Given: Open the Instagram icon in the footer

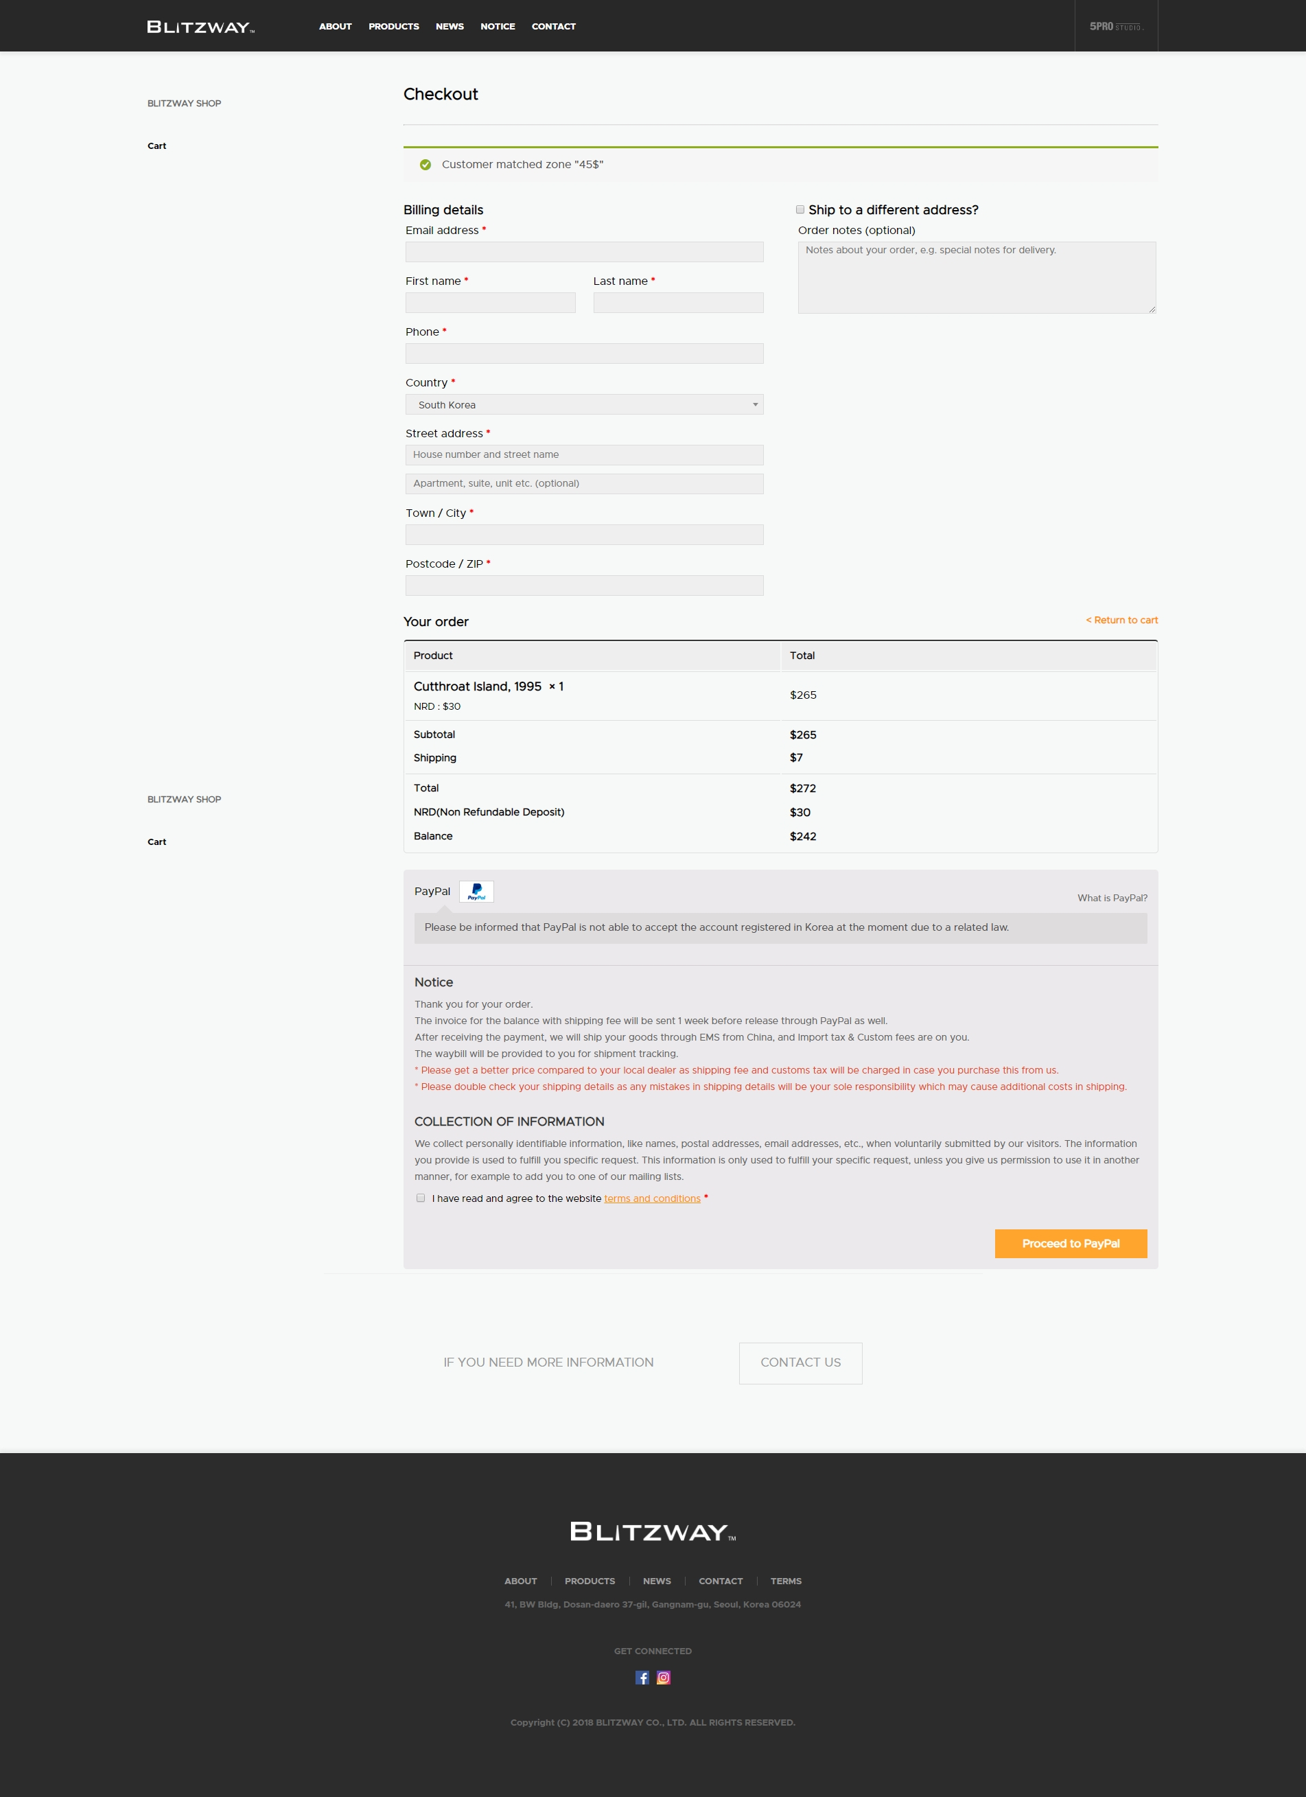Looking at the screenshot, I should click(x=664, y=1678).
